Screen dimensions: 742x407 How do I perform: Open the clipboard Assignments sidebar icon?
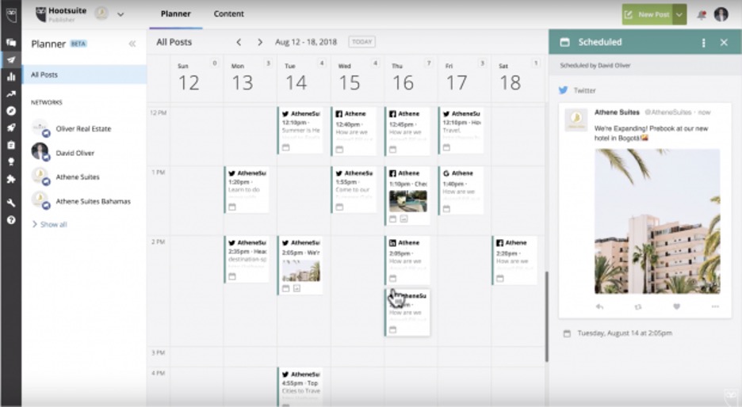point(11,145)
